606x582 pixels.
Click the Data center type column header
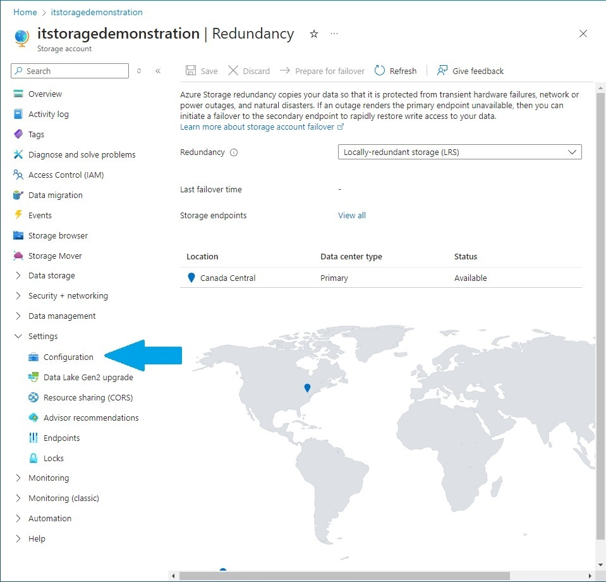click(351, 257)
